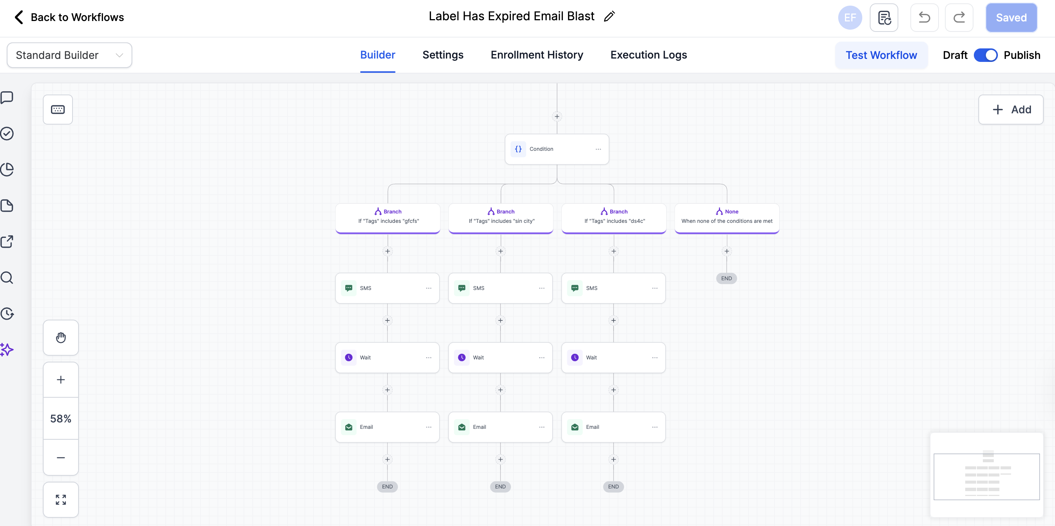Switch to the Settings tab

[443, 55]
